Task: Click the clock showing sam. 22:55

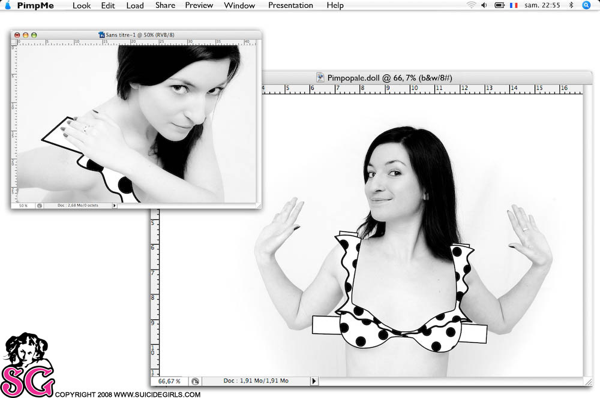Action: (x=542, y=5)
